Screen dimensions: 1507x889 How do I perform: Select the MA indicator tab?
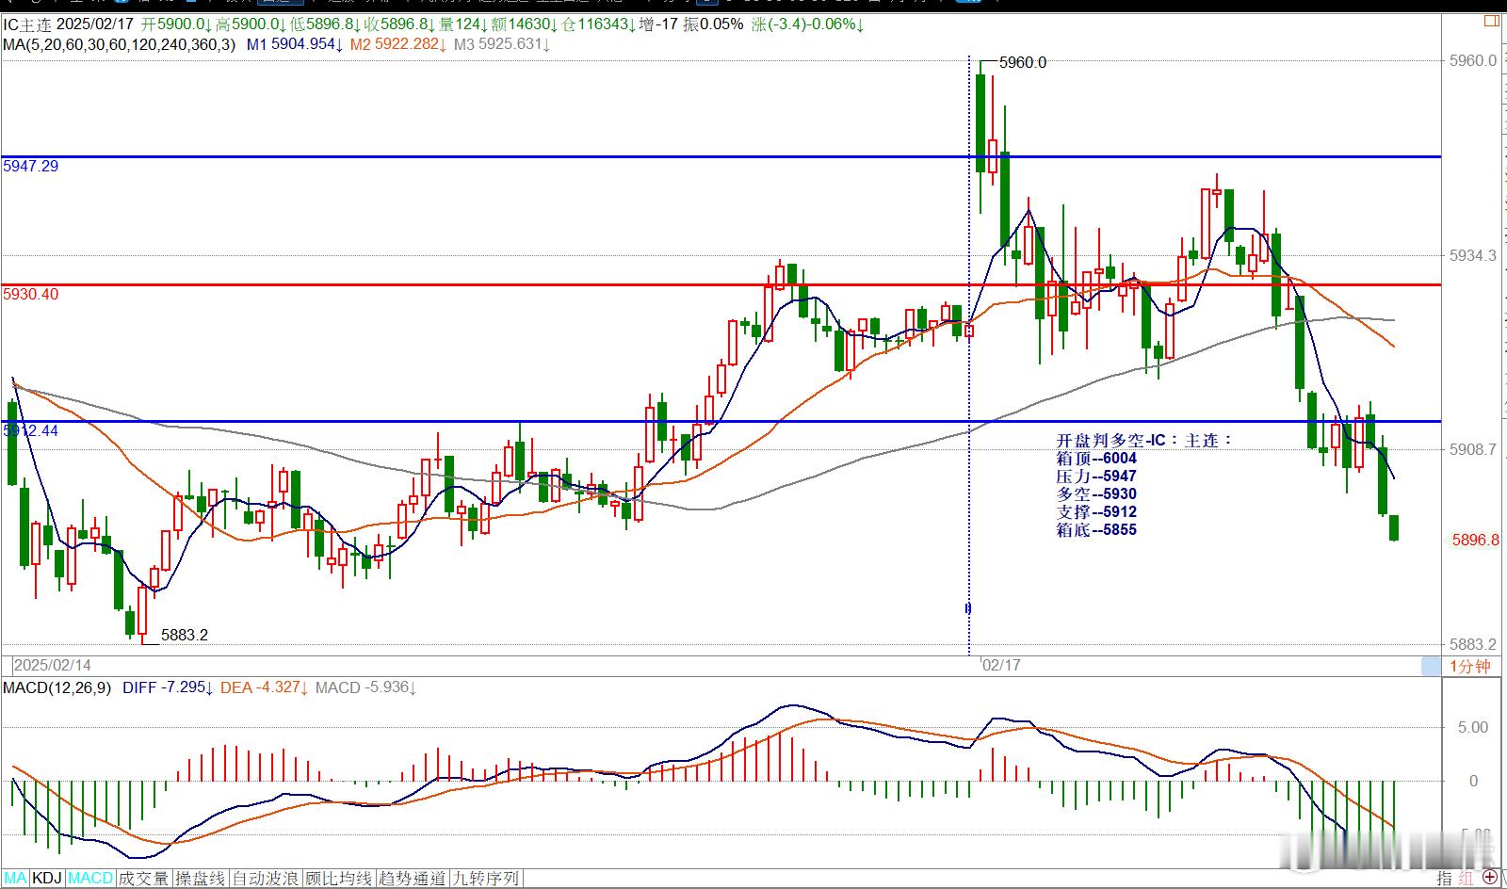click(15, 878)
